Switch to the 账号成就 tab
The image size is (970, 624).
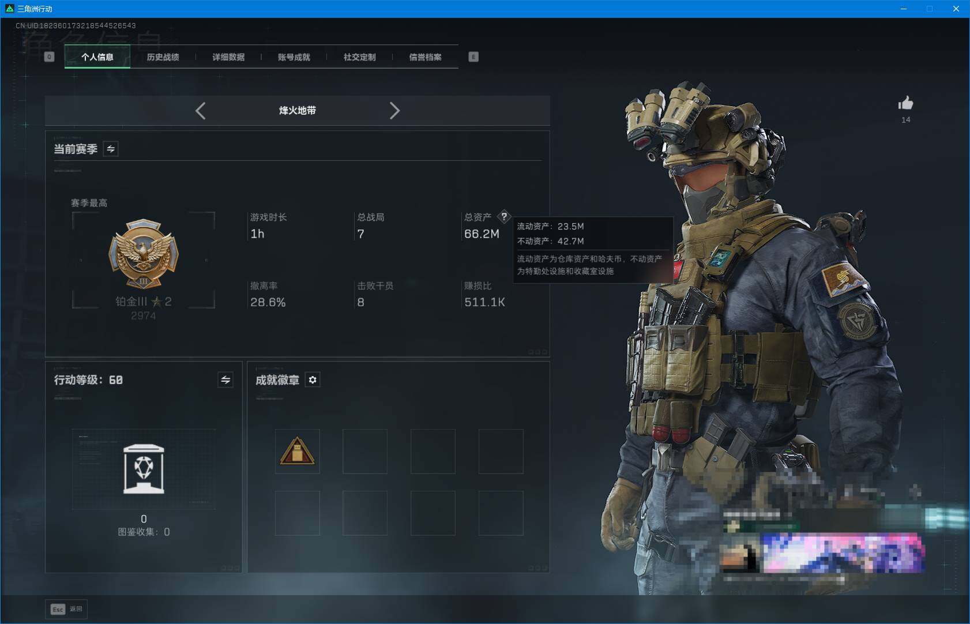295,57
